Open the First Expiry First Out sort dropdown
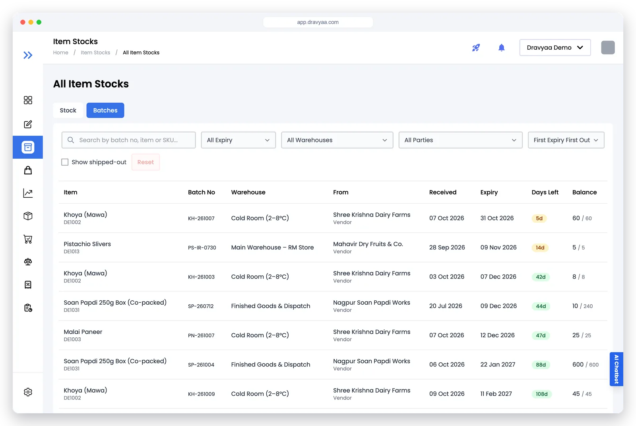Image resolution: width=636 pixels, height=426 pixels. point(566,140)
